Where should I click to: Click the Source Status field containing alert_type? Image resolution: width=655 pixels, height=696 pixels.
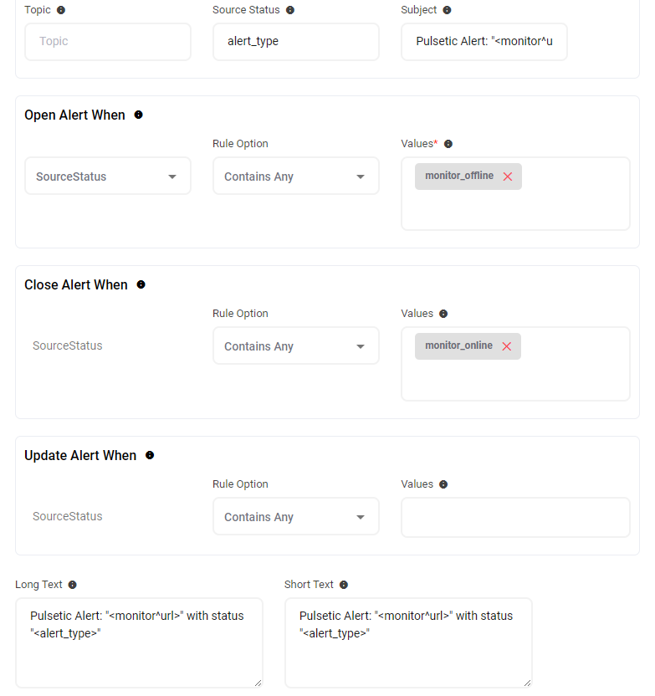295,41
